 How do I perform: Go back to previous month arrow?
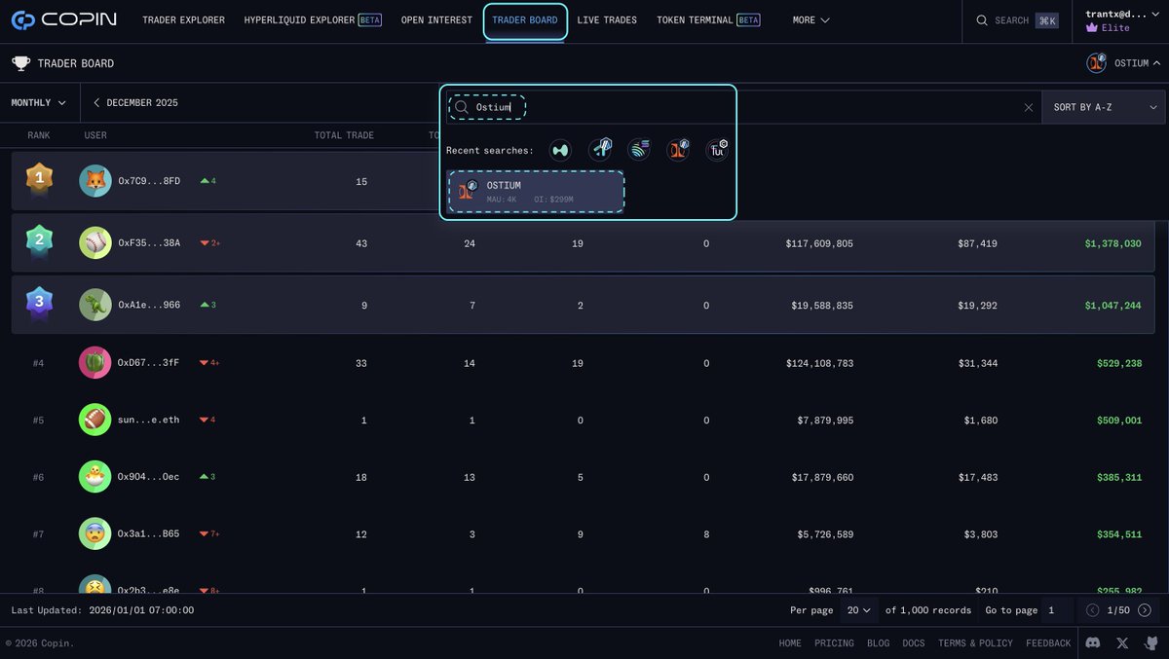pyautogui.click(x=96, y=102)
